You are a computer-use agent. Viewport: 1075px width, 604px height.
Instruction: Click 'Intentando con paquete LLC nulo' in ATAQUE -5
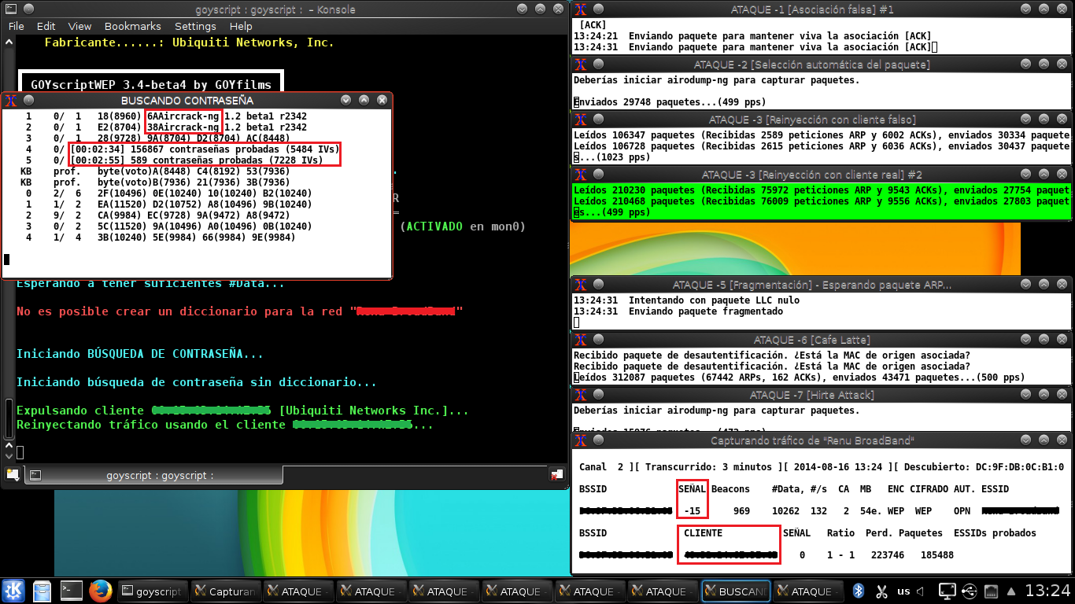point(714,300)
